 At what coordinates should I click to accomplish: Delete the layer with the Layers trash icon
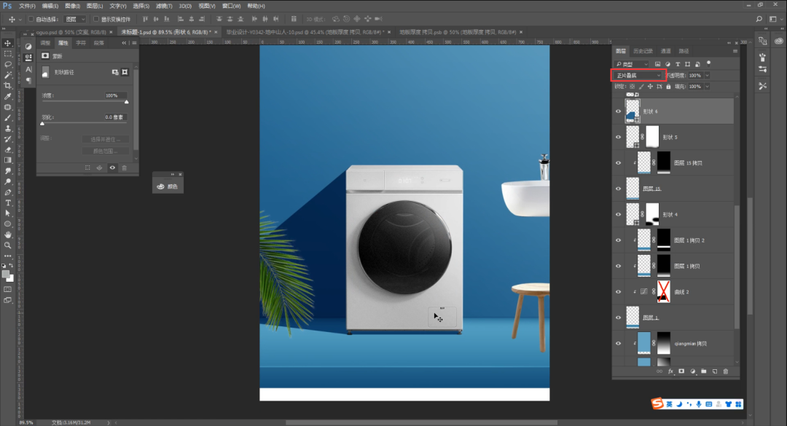pos(726,371)
